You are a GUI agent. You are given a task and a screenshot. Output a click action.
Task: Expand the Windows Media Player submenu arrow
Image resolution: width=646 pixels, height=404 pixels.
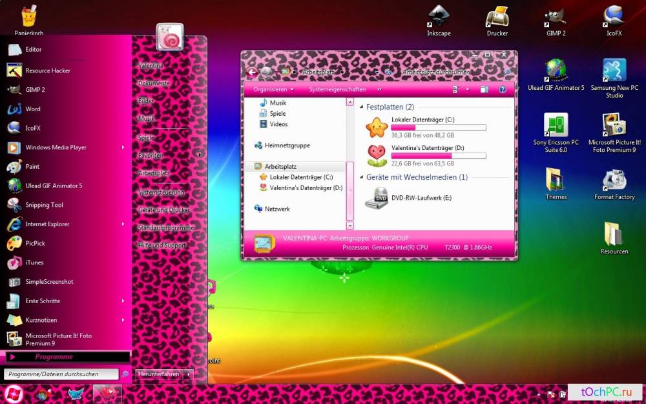(x=123, y=147)
